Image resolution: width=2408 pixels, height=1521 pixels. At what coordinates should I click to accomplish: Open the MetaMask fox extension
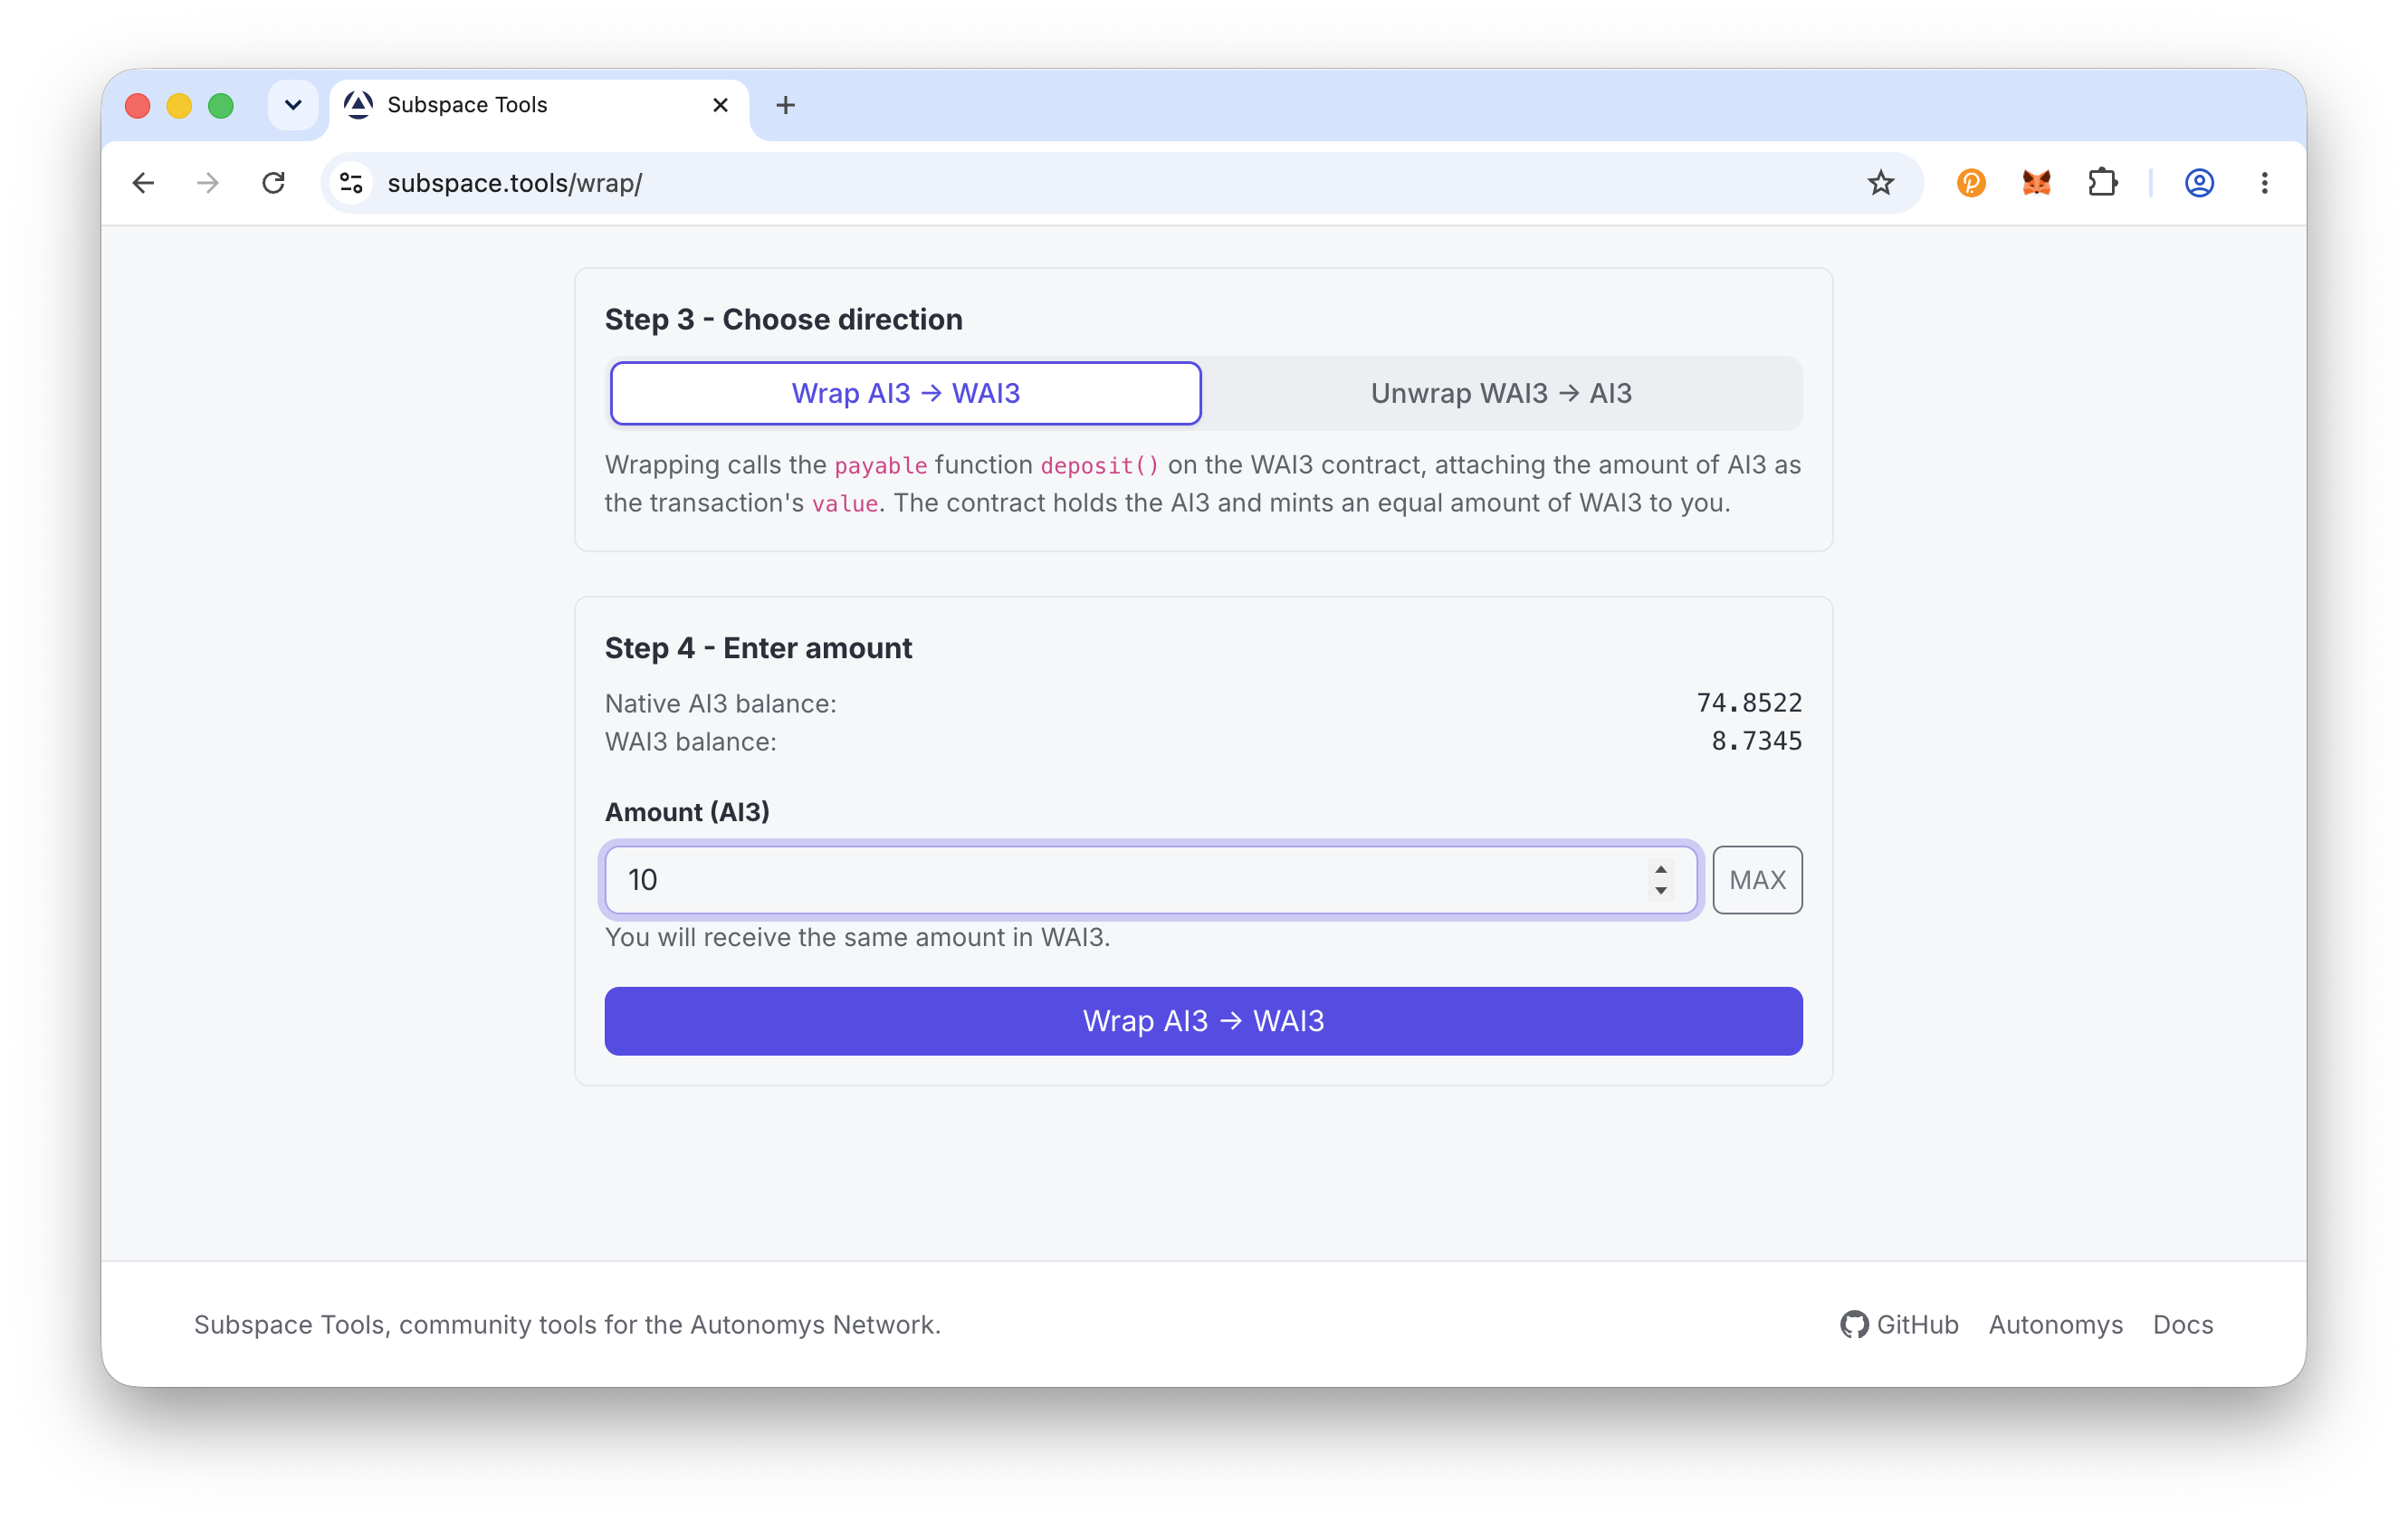[2036, 183]
